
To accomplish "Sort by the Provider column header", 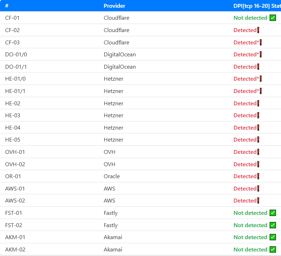I will click(x=114, y=6).
